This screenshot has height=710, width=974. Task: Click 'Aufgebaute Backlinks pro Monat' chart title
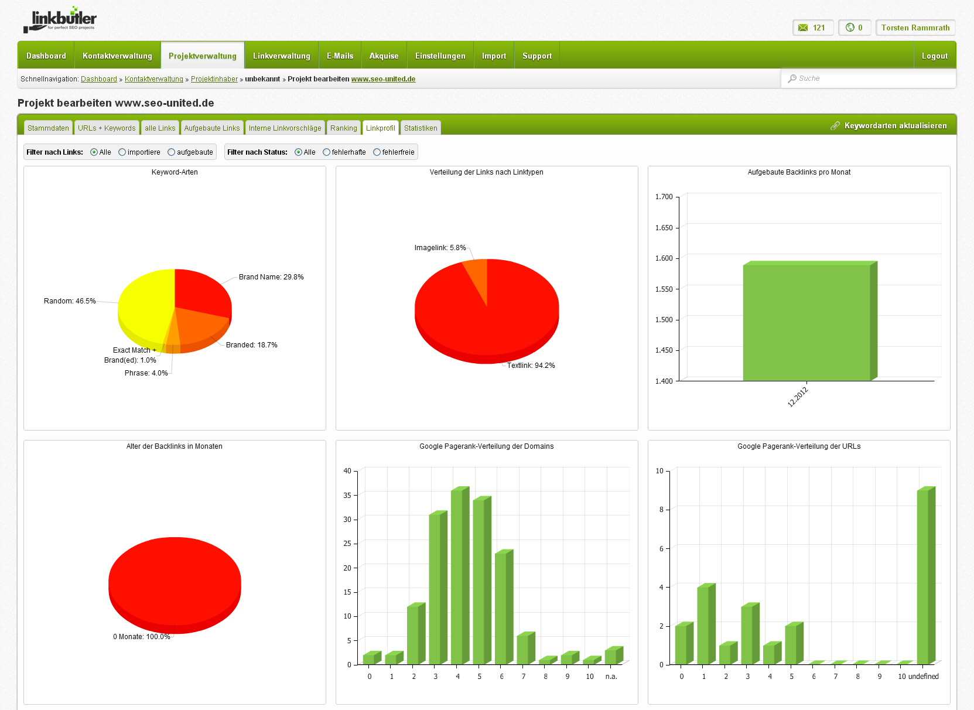tap(799, 172)
